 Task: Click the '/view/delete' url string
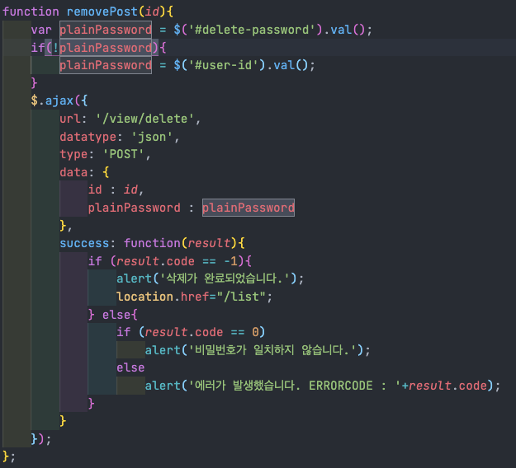point(145,119)
